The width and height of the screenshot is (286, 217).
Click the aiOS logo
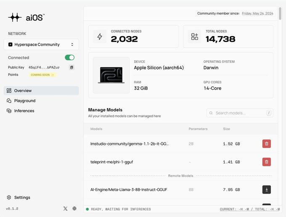coord(26,18)
